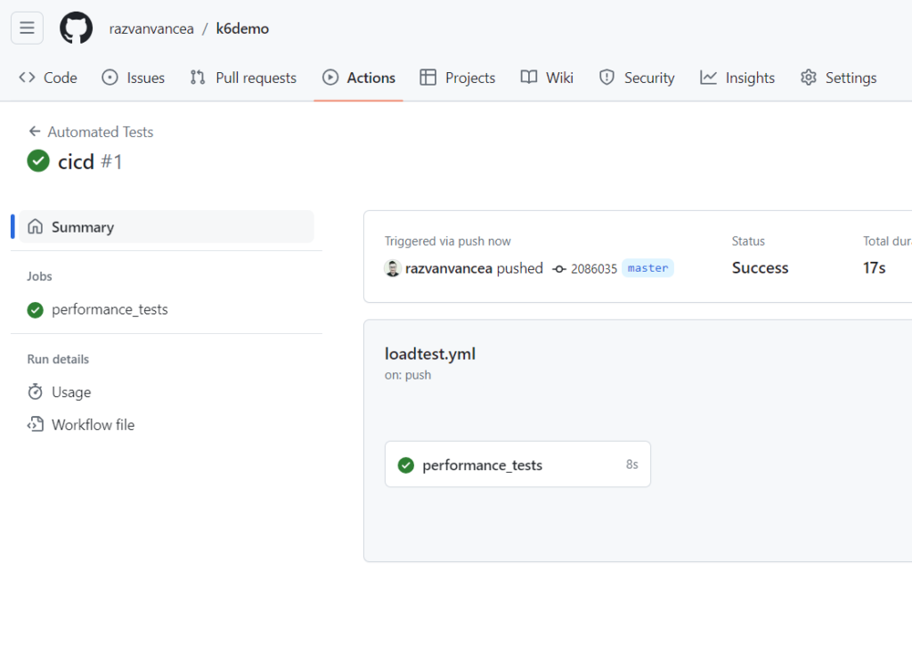Viewport: 912px width, 668px height.
Task: Click green check beside sidebar performance_tests
Action: click(36, 310)
